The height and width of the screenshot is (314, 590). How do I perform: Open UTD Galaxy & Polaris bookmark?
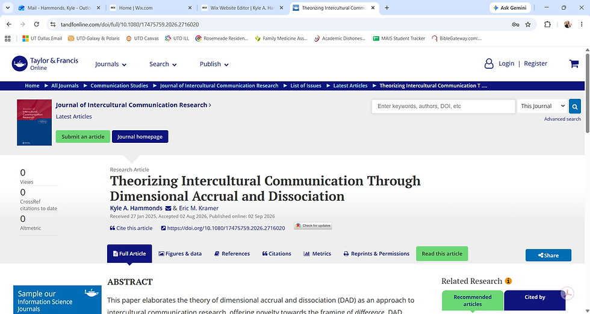pos(94,39)
